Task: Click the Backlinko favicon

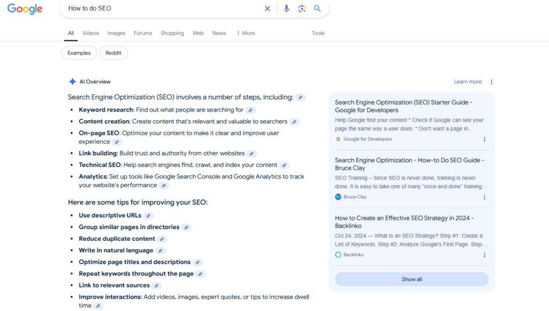Action: (338, 254)
